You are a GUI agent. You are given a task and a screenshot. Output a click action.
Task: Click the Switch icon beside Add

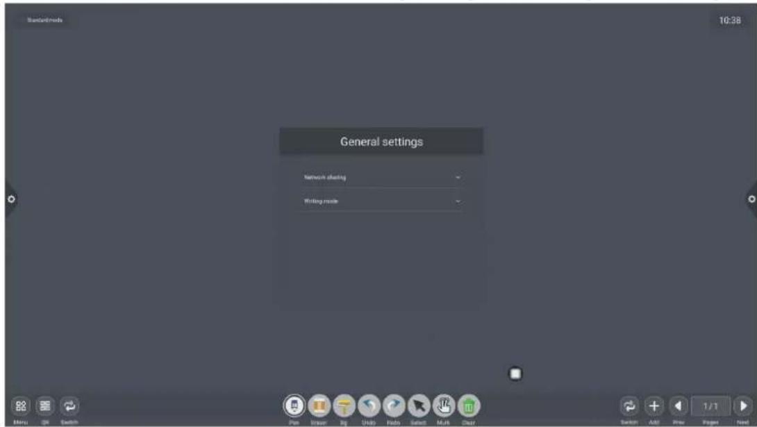(629, 405)
